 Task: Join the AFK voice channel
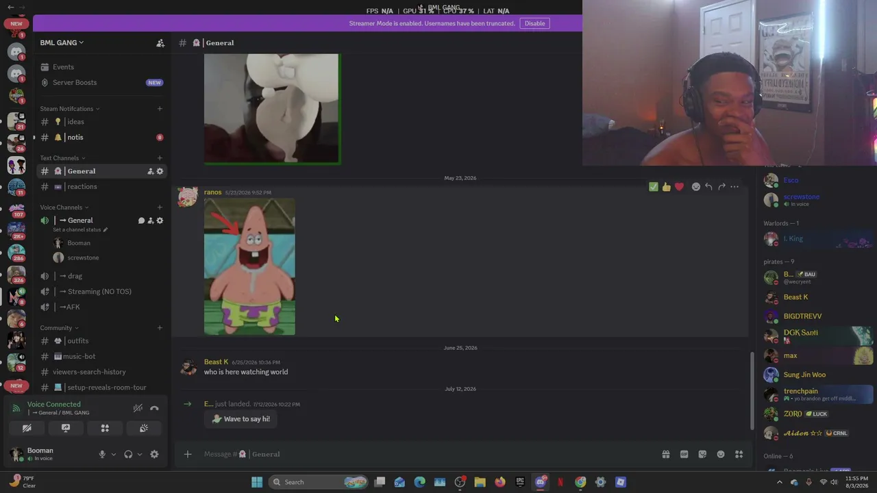(101, 307)
